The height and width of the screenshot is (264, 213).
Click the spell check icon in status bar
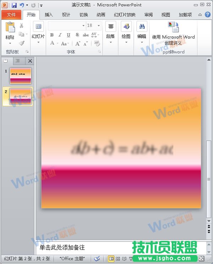tap(97, 259)
